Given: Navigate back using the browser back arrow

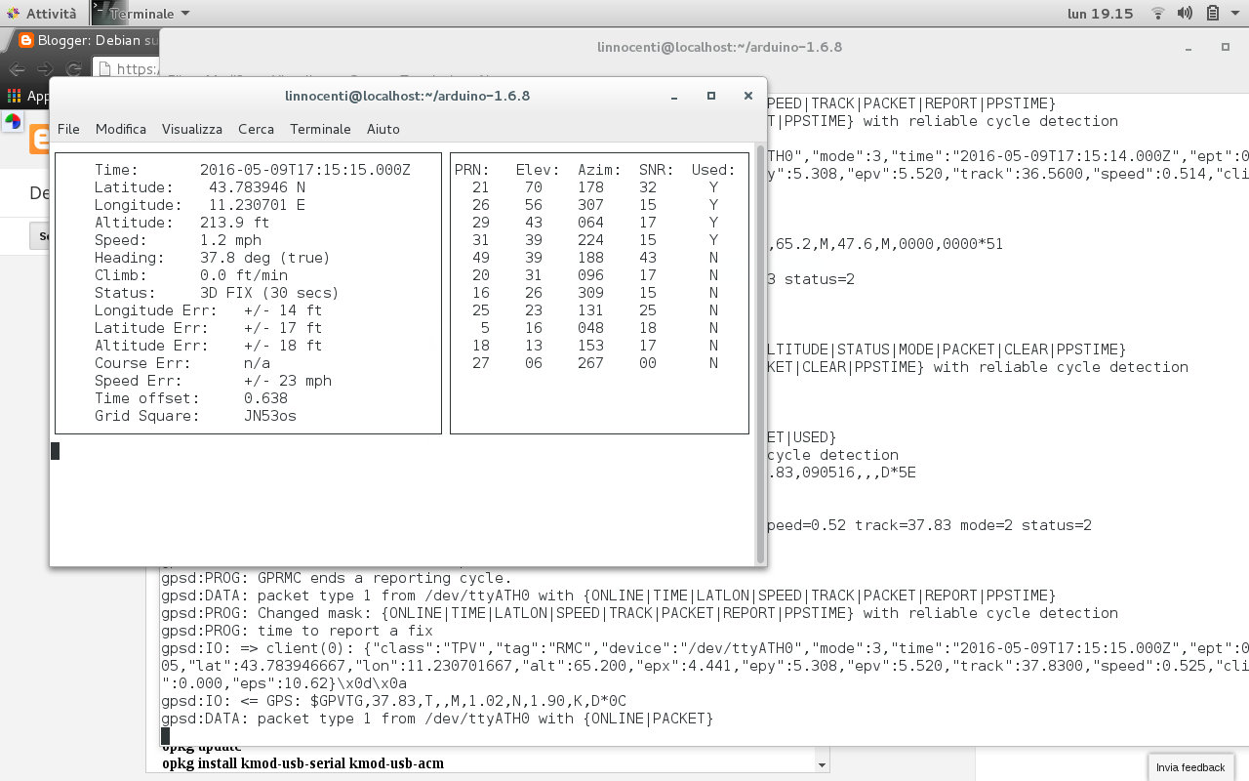Looking at the screenshot, I should point(17,70).
